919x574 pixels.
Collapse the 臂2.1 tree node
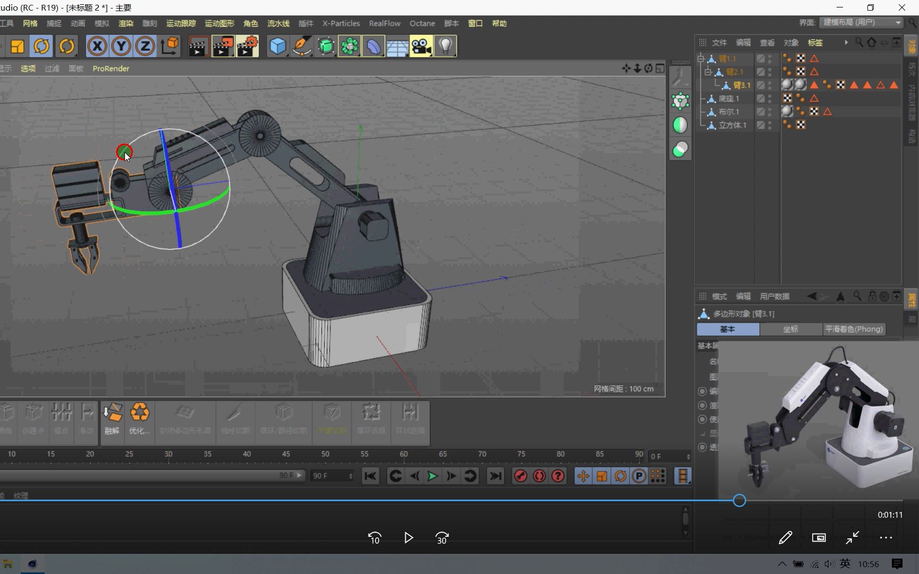[708, 72]
